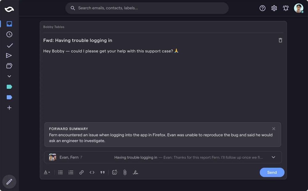This screenshot has height=191, width=308.
Task: Open the help question mark icon
Action: point(262,8)
